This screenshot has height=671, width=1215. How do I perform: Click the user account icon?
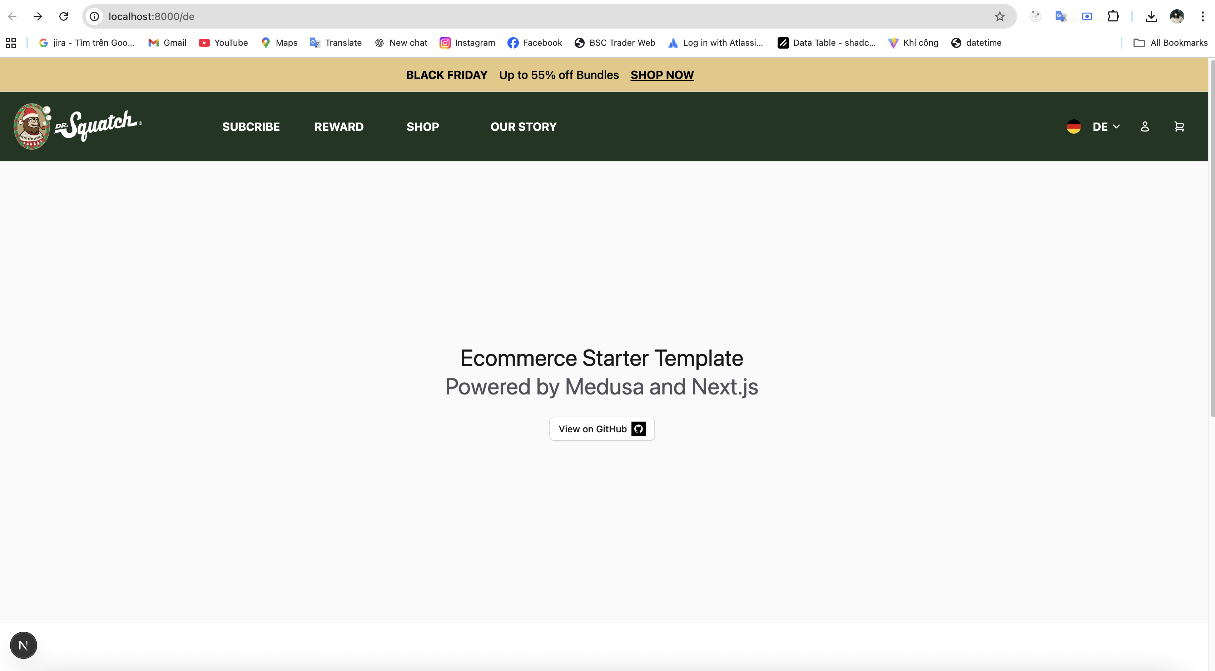coord(1145,126)
